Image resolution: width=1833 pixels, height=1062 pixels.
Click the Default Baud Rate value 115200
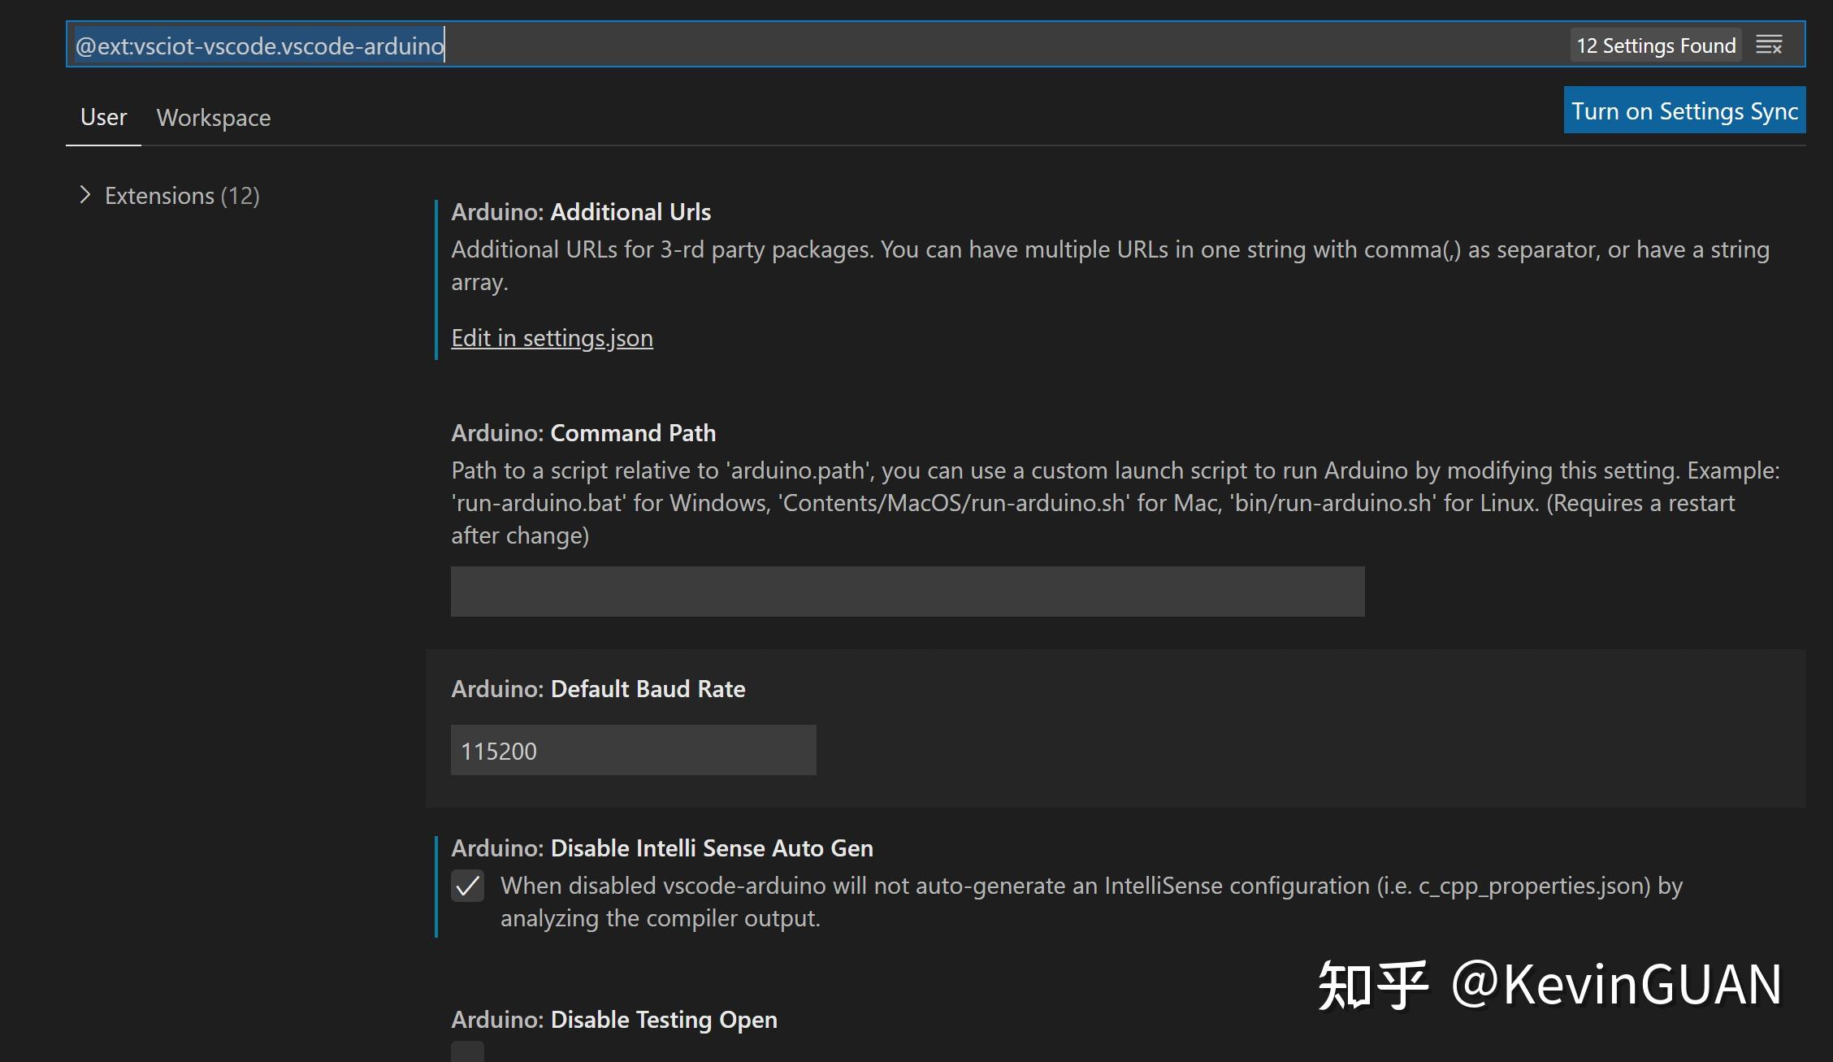pos(633,750)
